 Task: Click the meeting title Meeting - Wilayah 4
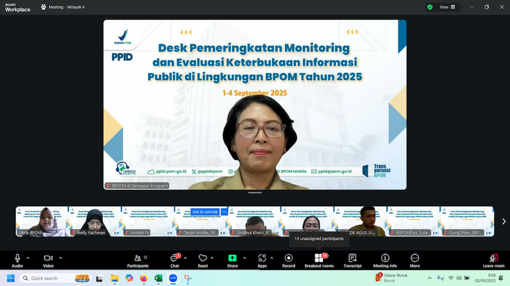coord(67,7)
